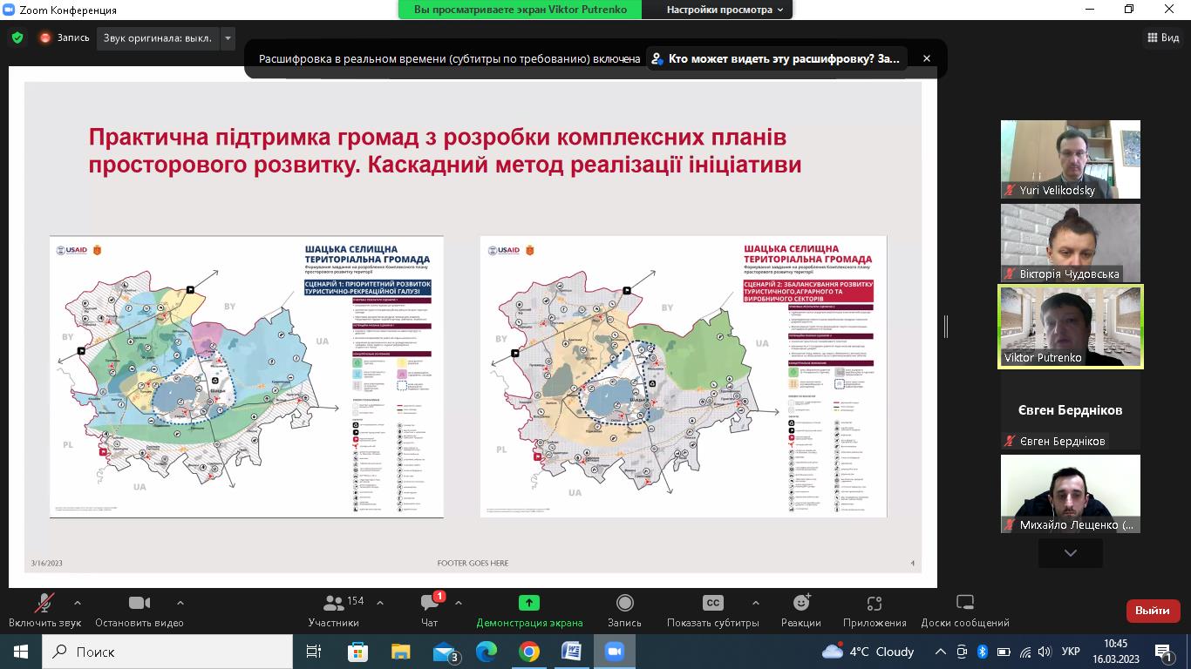
Task: Open 'Кто может видеть эту расшифровку' link
Action: click(777, 58)
